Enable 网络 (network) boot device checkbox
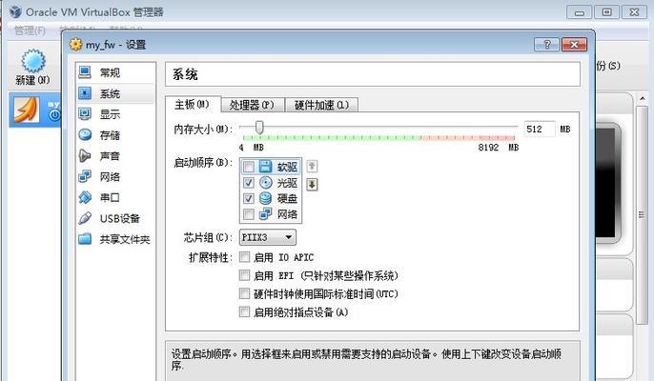The height and width of the screenshot is (381, 654). click(249, 214)
